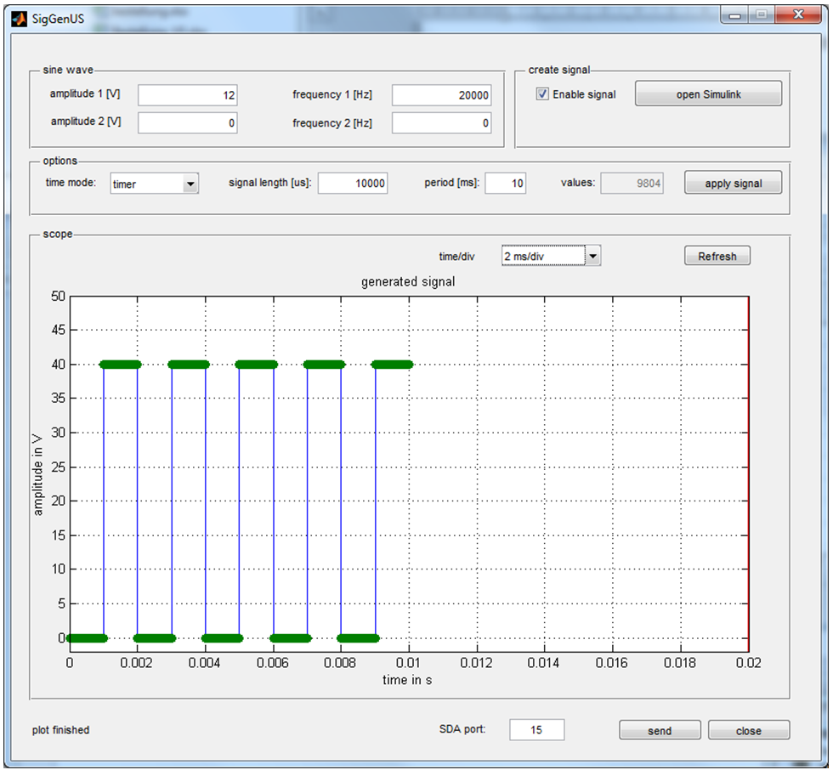Select the 2 ms/div combo box
Viewport: 833px width, 770px height.
[x=543, y=256]
